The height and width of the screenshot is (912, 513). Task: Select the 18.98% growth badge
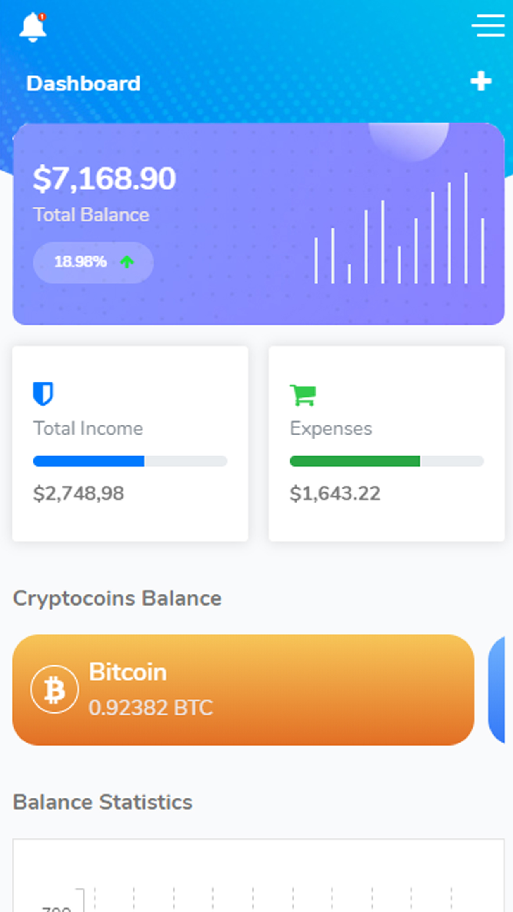(x=93, y=262)
